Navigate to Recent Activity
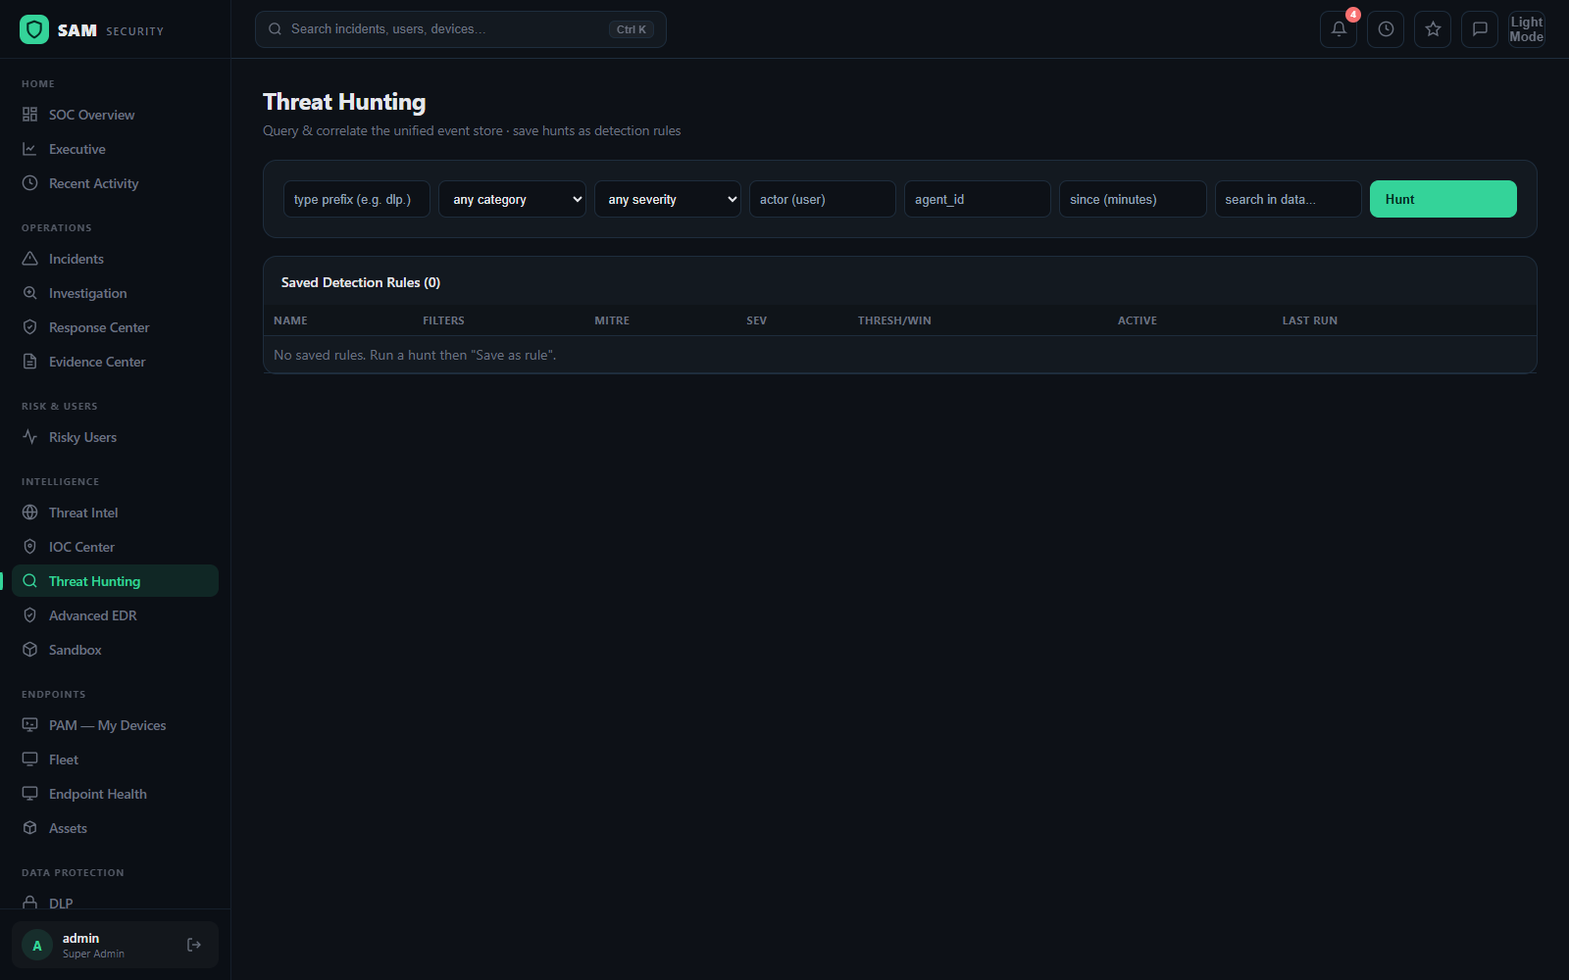Image resolution: width=1569 pixels, height=980 pixels. pos(115,183)
